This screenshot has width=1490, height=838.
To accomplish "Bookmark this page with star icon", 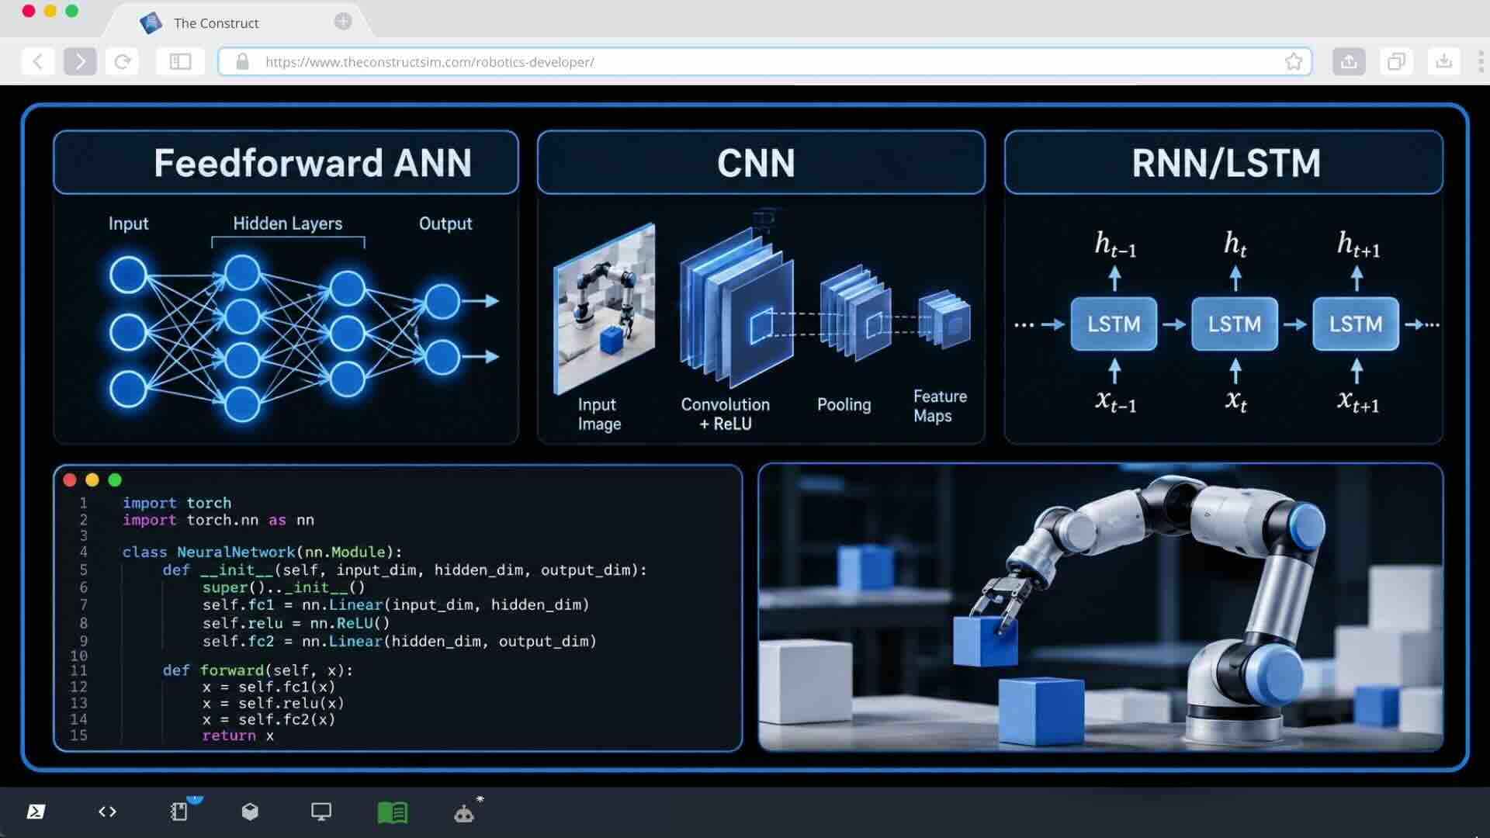I will tap(1293, 61).
